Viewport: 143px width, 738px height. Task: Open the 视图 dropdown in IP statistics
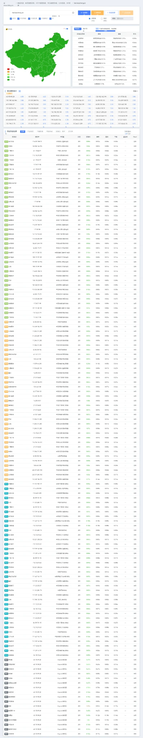pyautogui.click(x=135, y=91)
